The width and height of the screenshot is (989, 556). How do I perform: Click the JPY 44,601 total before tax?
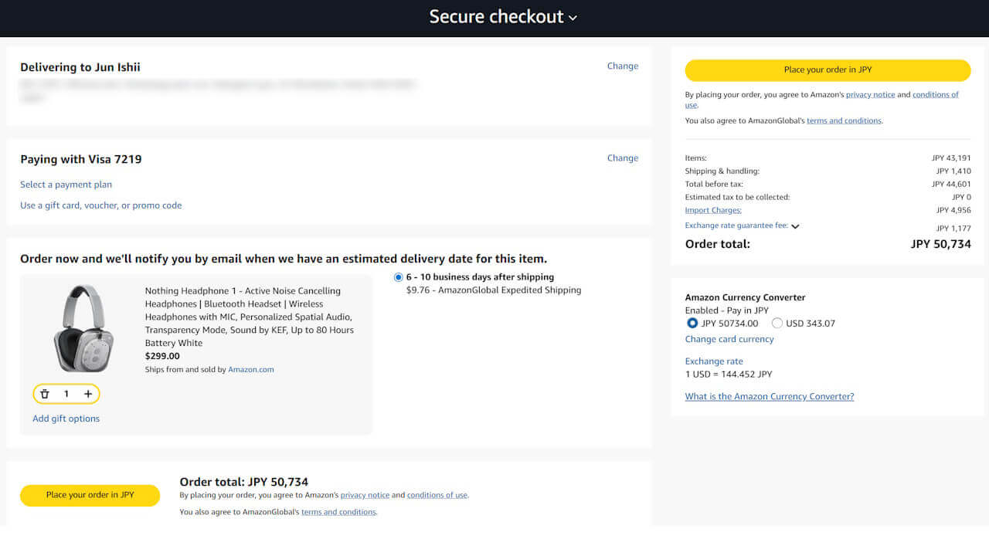coord(951,184)
